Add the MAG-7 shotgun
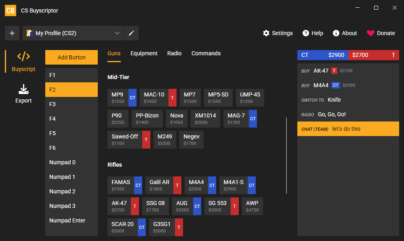Image resolution: width=404 pixels, height=241 pixels. 240,119
